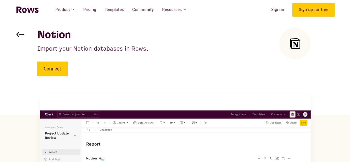Image resolution: width=350 pixels, height=162 pixels.
Task: Click the Henrique / Demo breadcrumb
Action: [x=54, y=127]
